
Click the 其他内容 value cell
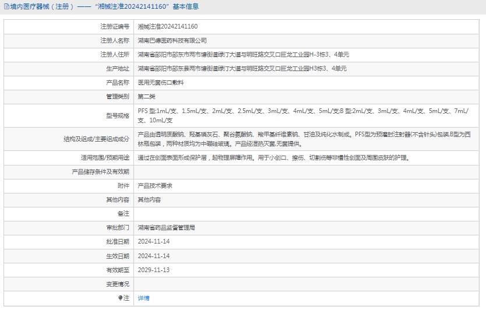[149, 200]
